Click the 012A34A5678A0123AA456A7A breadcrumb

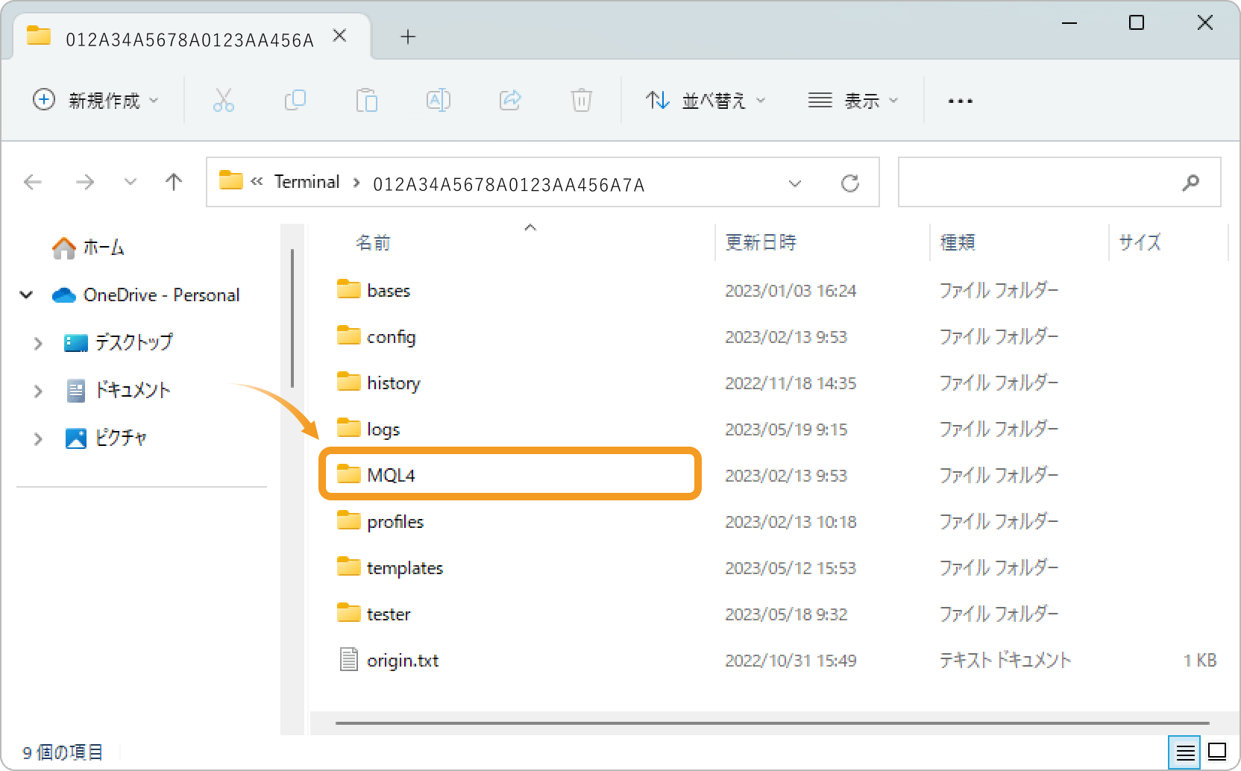(509, 184)
